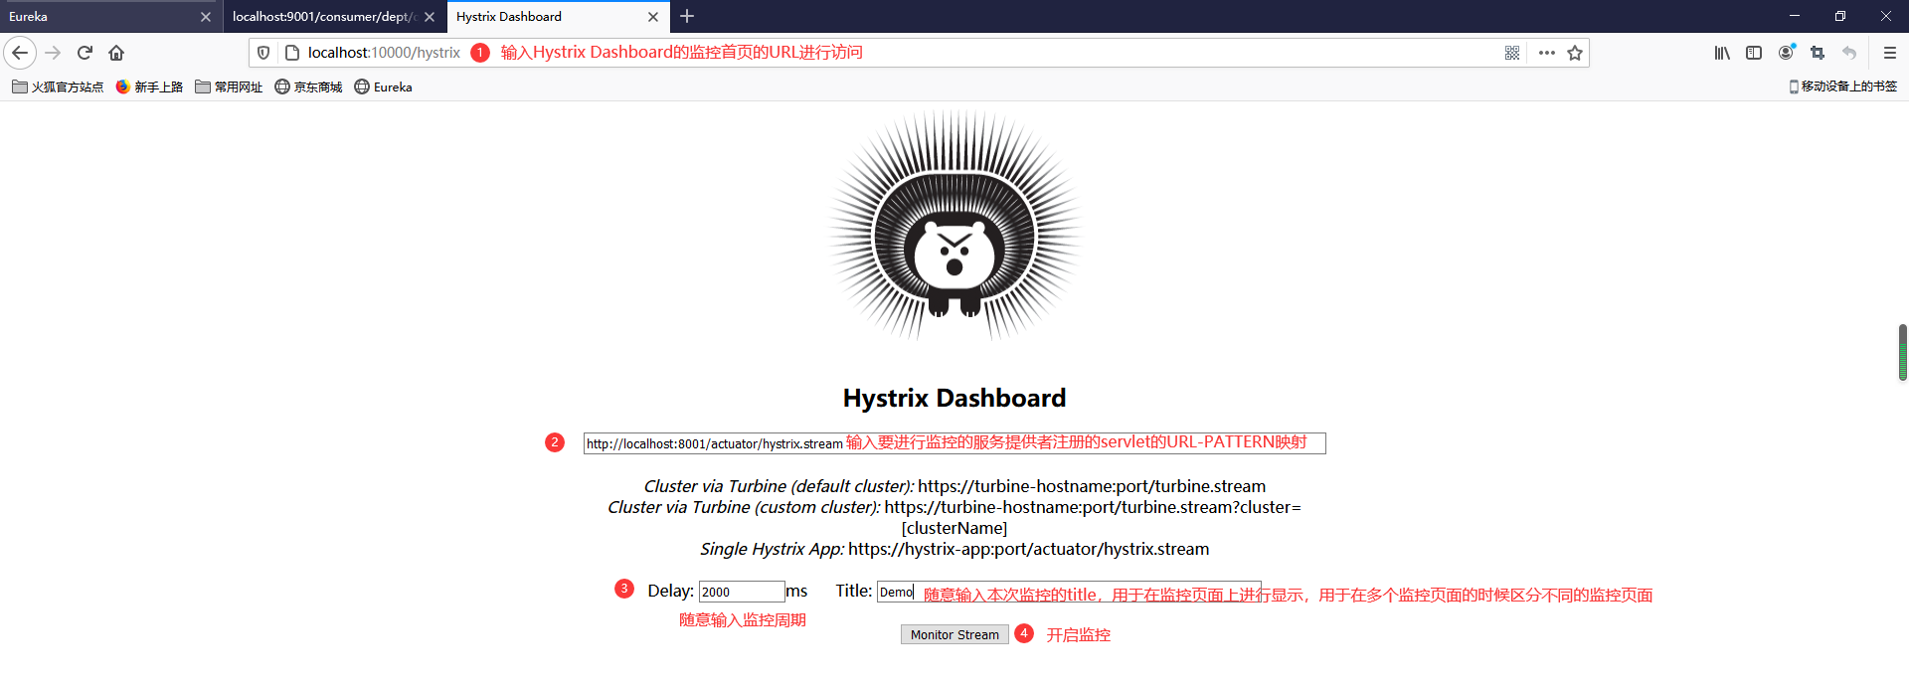1909x689 pixels.
Task: Close the Eureka tab
Action: click(206, 17)
